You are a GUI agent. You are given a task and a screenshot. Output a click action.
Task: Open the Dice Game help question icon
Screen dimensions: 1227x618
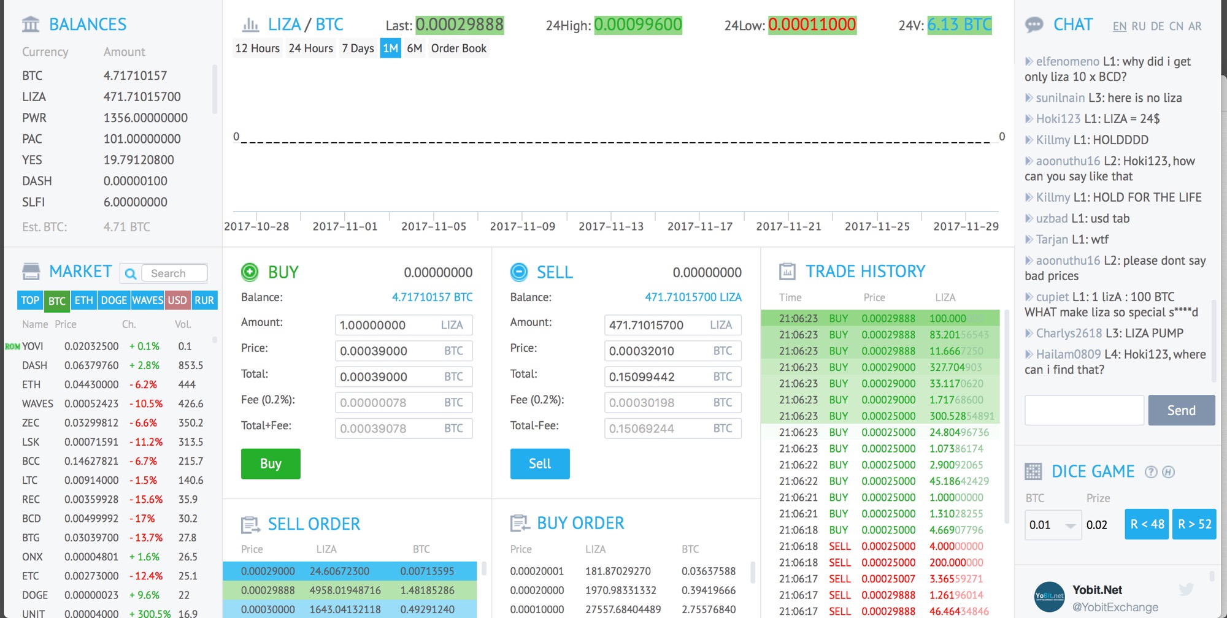click(x=1151, y=472)
